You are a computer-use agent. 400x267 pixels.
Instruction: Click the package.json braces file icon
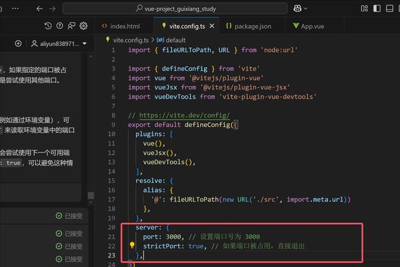click(x=229, y=26)
